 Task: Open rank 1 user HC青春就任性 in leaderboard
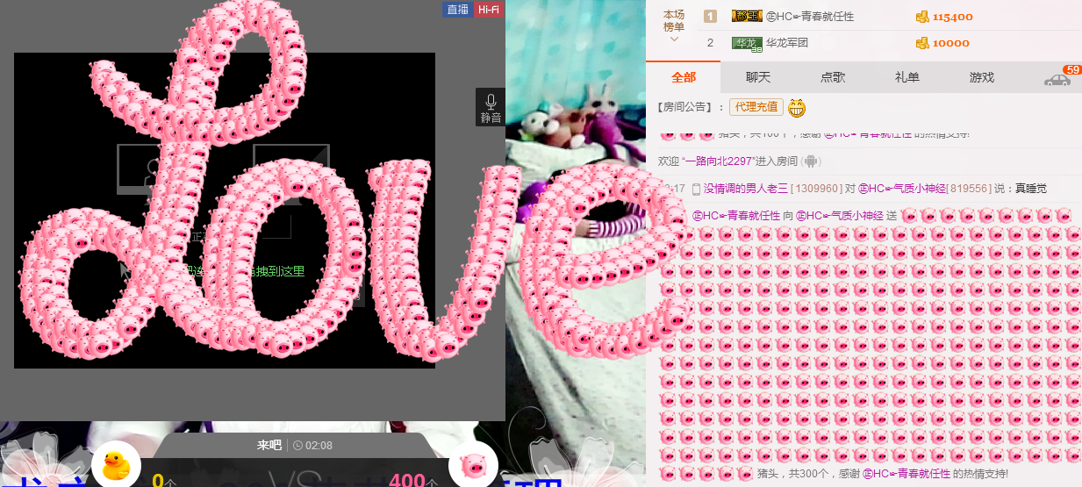(x=810, y=17)
